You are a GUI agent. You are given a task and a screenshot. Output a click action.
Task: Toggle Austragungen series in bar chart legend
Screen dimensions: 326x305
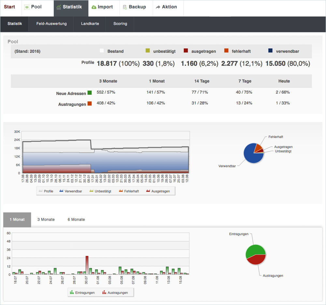(118, 293)
